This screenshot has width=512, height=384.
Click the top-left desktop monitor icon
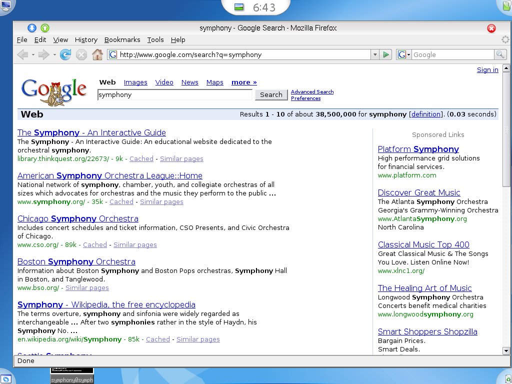pos(5,5)
